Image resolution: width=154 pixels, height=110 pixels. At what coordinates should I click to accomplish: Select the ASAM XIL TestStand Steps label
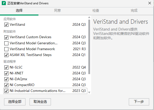coord(31,55)
